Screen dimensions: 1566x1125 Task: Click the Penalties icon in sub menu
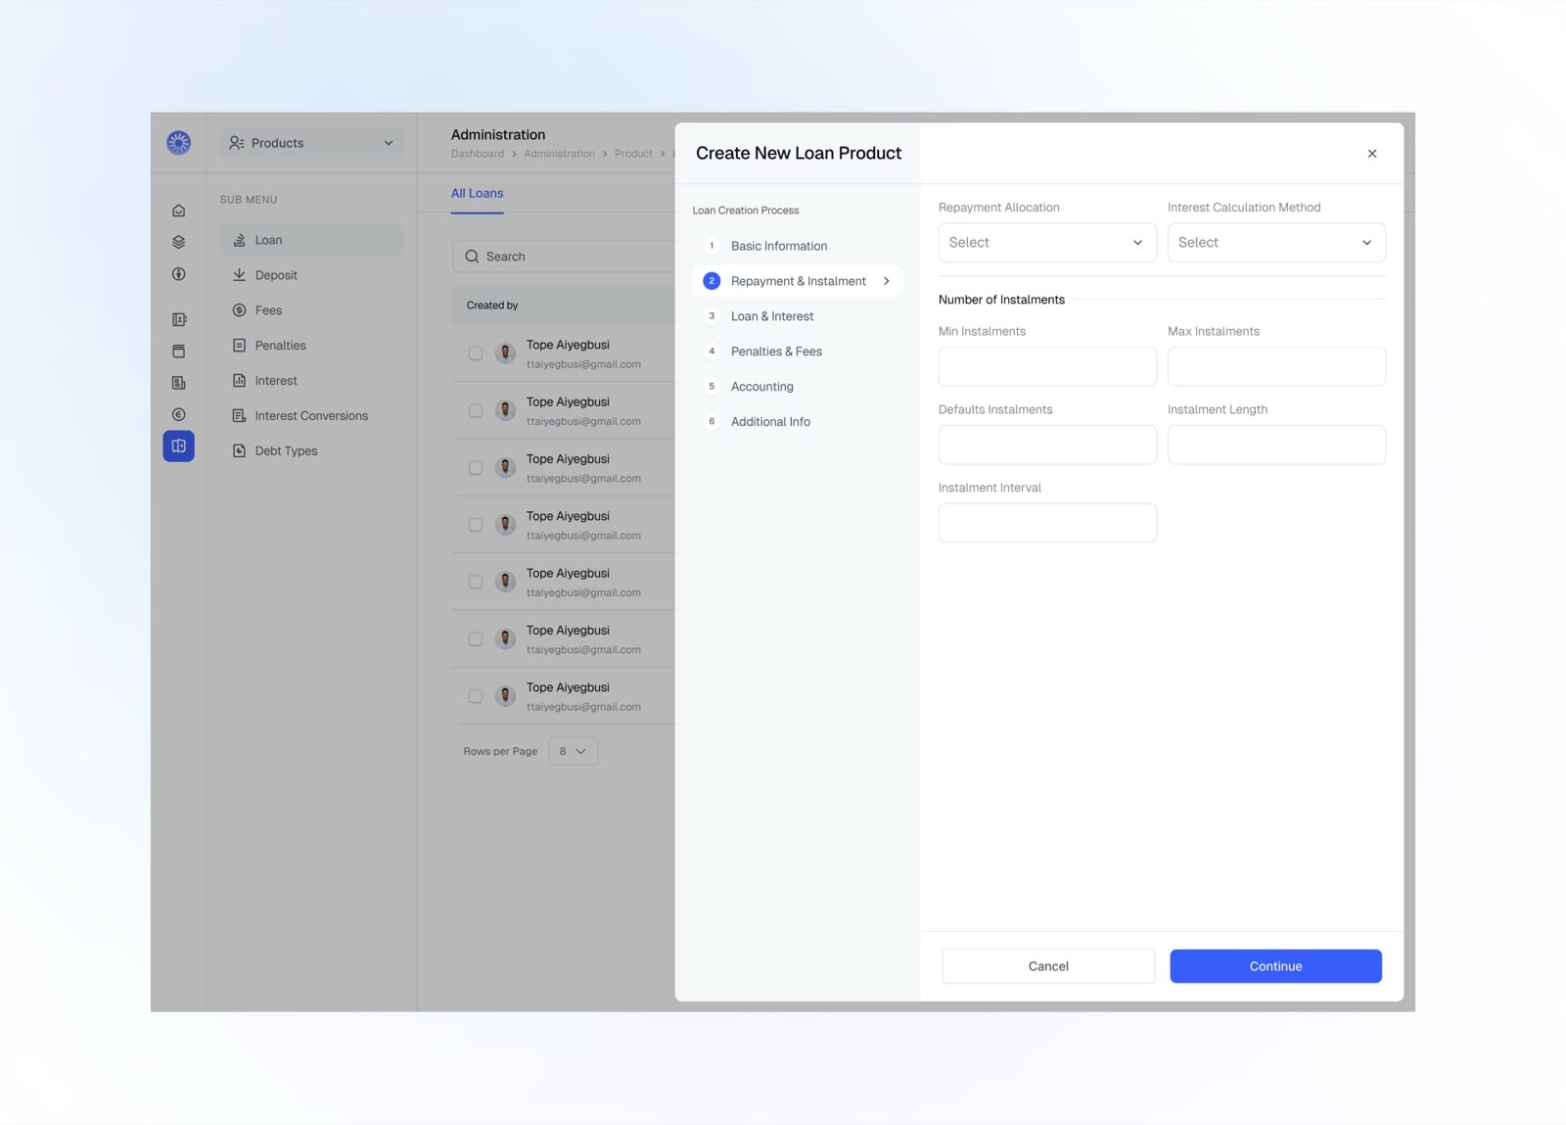[239, 346]
